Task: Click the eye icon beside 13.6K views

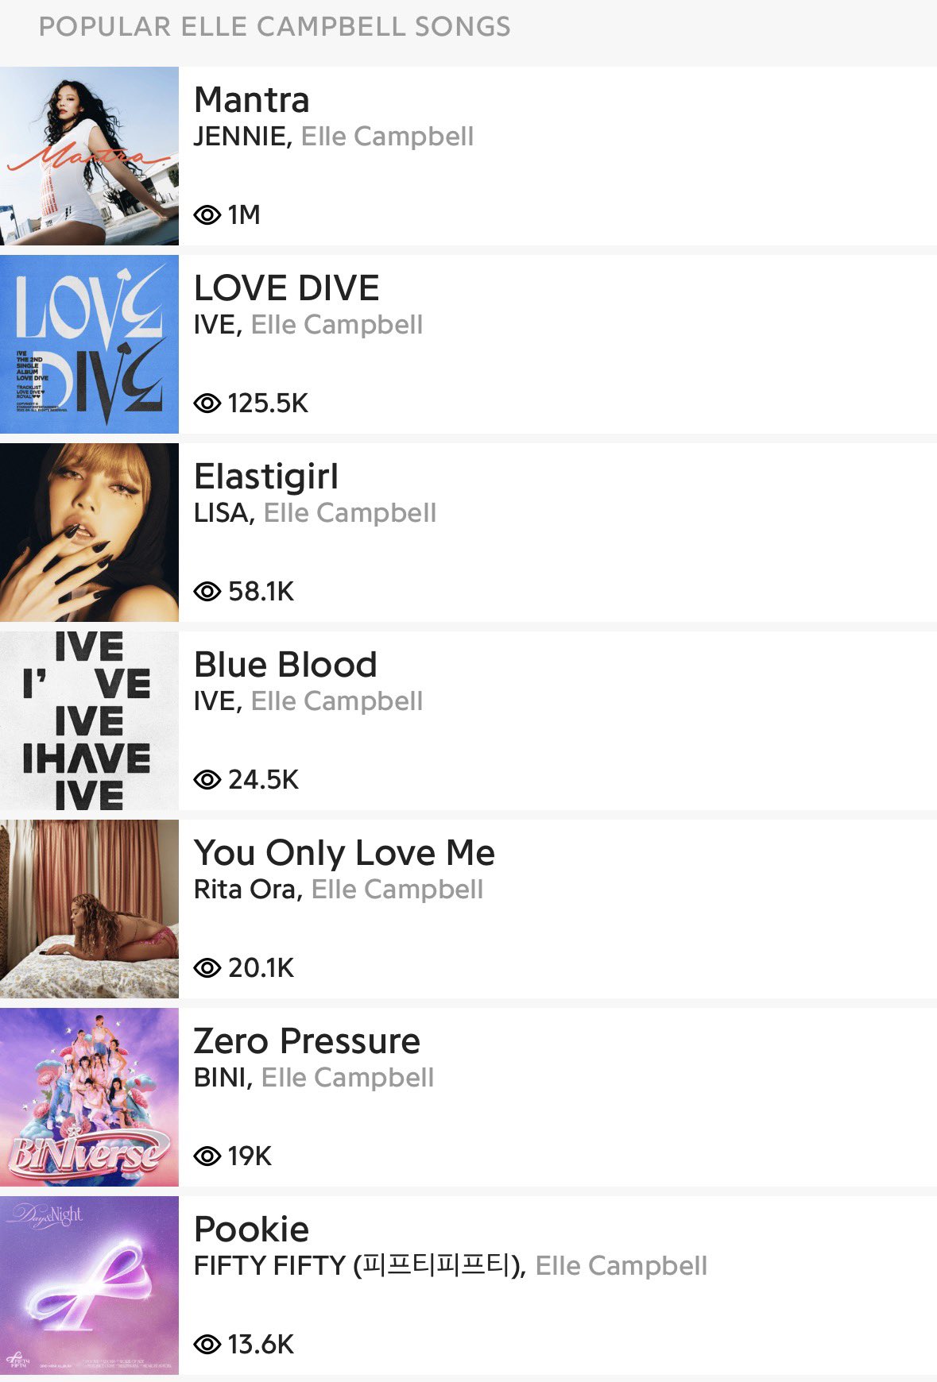Action: [207, 1344]
